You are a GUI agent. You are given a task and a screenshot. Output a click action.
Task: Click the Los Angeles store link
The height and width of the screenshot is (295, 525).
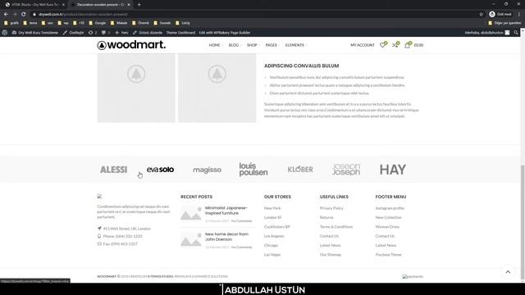(x=274, y=236)
